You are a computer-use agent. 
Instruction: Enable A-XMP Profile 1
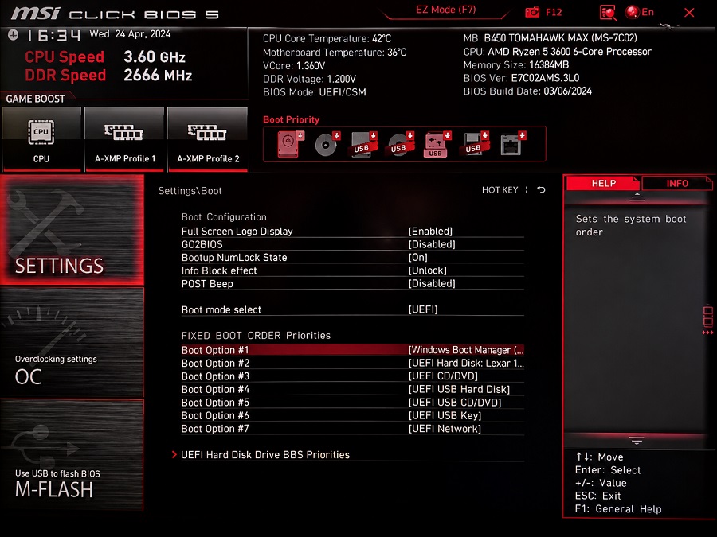(125, 139)
